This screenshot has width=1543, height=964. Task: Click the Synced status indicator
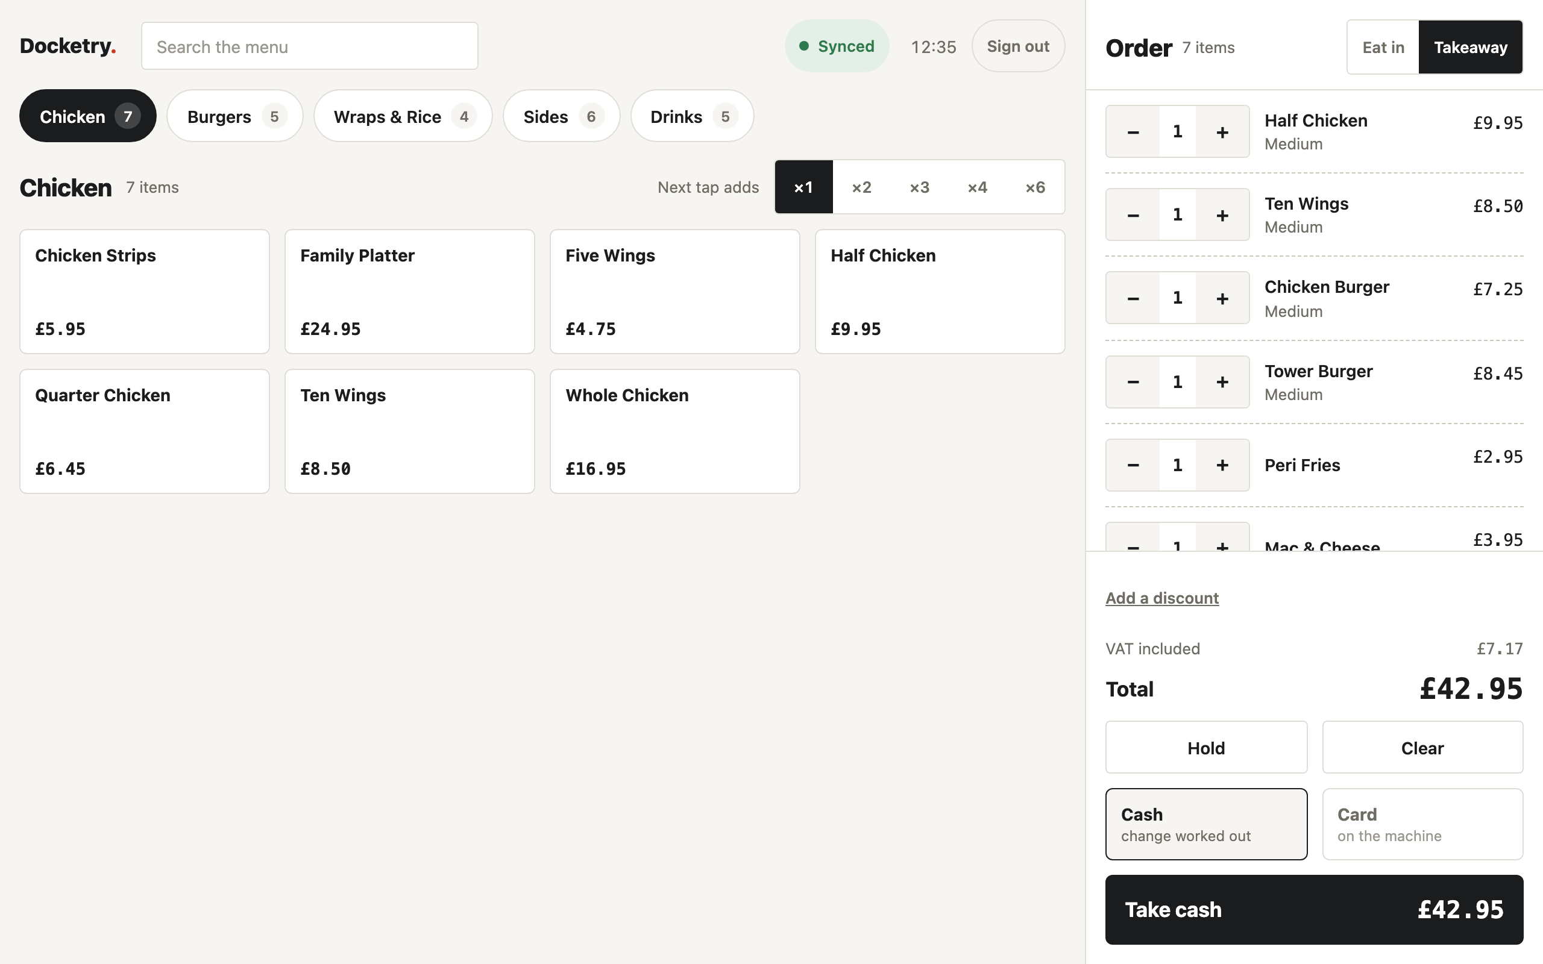837,46
